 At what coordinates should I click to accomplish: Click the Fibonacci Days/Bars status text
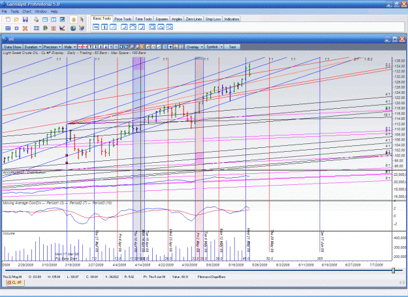(212, 277)
